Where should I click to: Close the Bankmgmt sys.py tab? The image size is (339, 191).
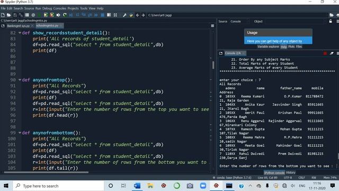tap(32, 26)
